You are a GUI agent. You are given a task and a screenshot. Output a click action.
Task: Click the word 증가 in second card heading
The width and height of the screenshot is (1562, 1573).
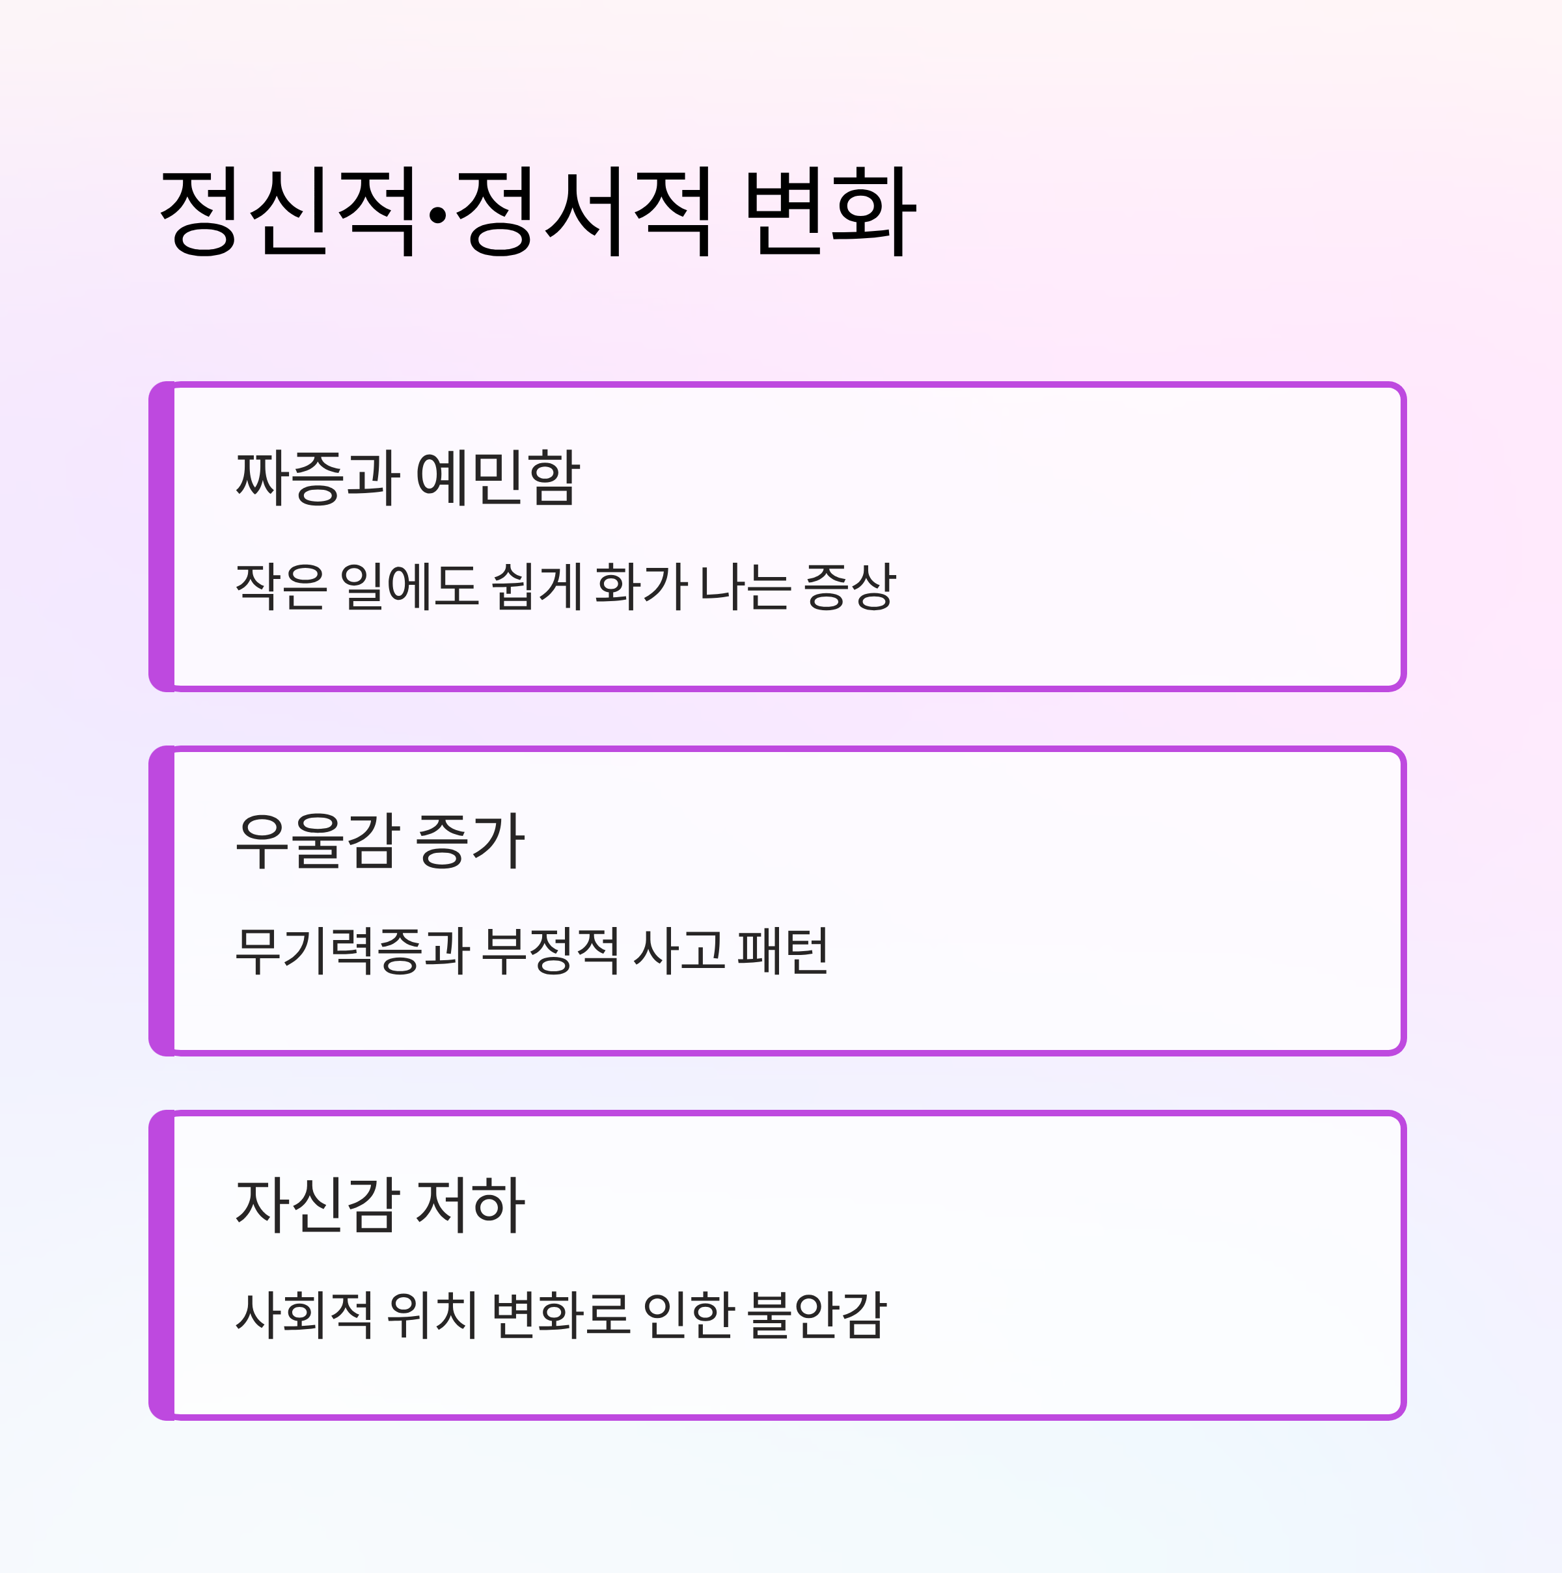[470, 841]
